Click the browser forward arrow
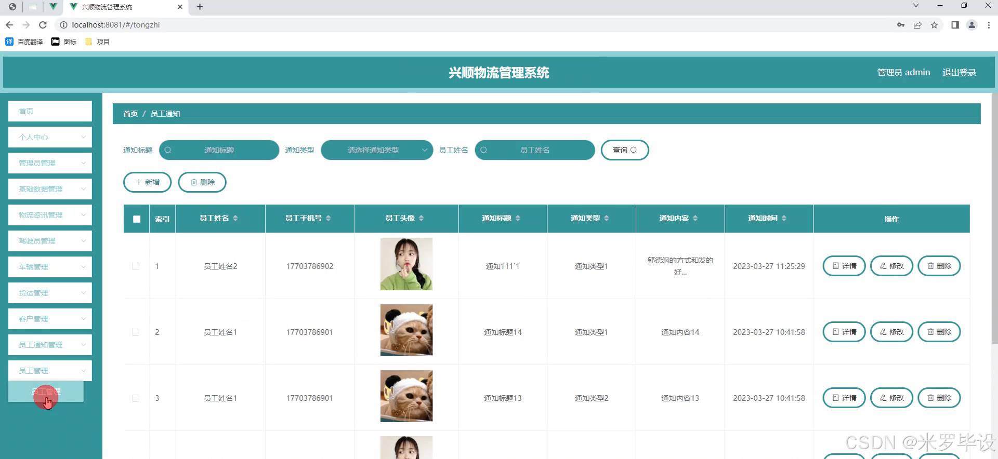Viewport: 998px width, 459px height. click(x=26, y=25)
